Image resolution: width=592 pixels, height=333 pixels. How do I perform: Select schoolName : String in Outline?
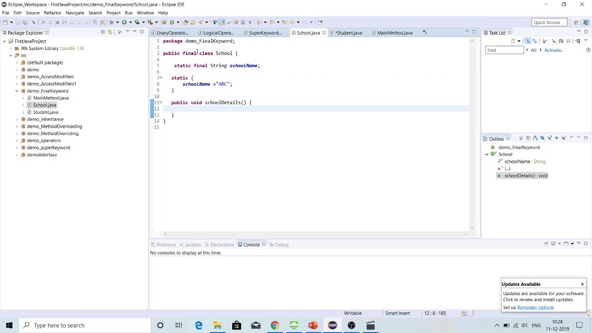point(524,161)
